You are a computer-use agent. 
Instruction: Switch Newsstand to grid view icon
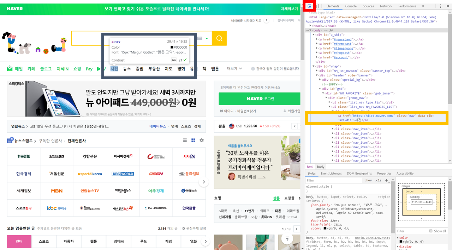[193, 140]
